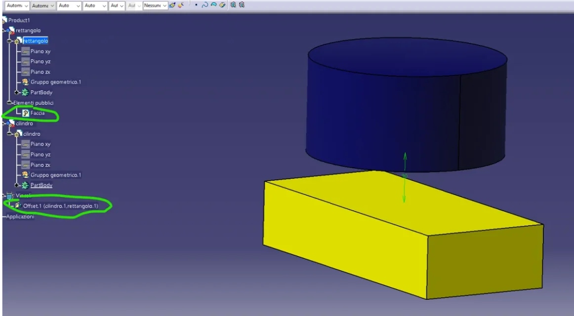Collapse the rettangolo part node
Viewport: 574px width, 316px height.
coord(10,41)
